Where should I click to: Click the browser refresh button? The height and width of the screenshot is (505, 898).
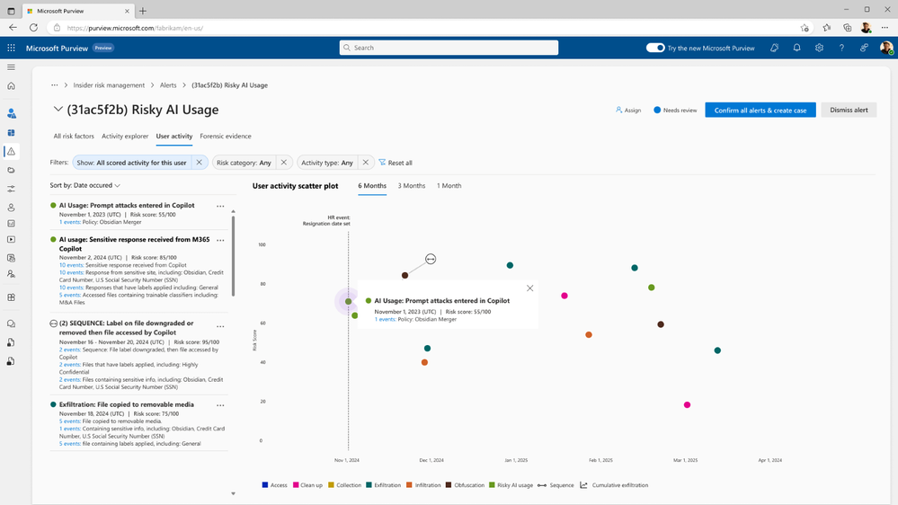click(34, 28)
